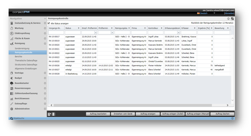Click the horizontal scrollbar thumb of the table
This screenshot has height=136, width=251.
(x=133, y=105)
